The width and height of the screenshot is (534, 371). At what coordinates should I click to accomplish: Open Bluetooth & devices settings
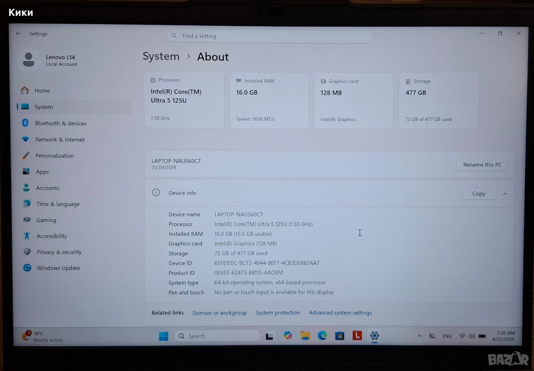(74, 123)
